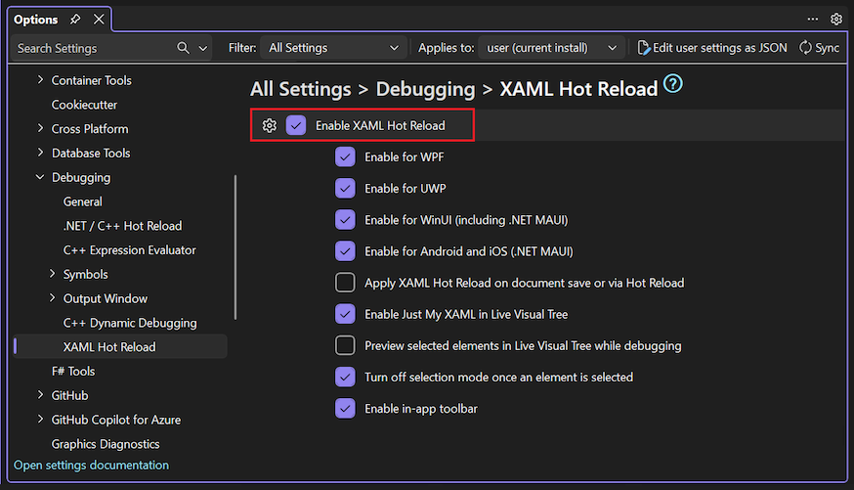Toggle Enable XAML Hot Reload checkbox
The height and width of the screenshot is (490, 854).
pyautogui.click(x=296, y=125)
